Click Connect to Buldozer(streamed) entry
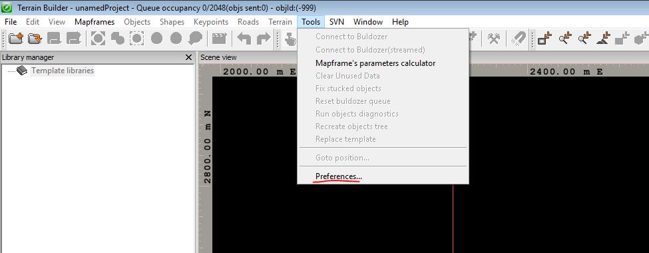This screenshot has height=253, width=649. [x=383, y=50]
